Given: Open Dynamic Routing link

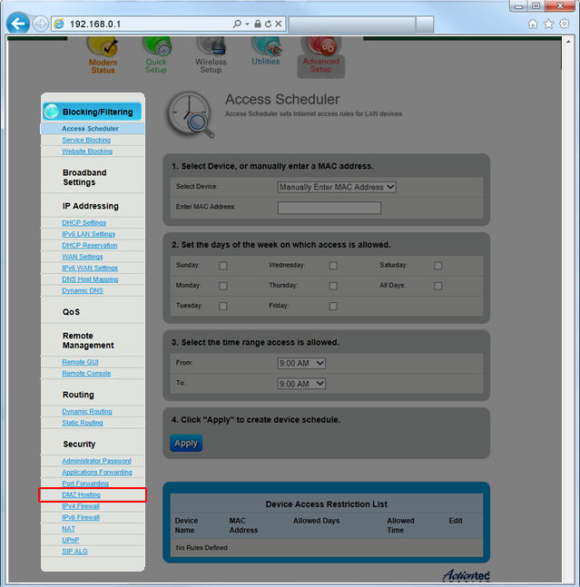Looking at the screenshot, I should (87, 411).
